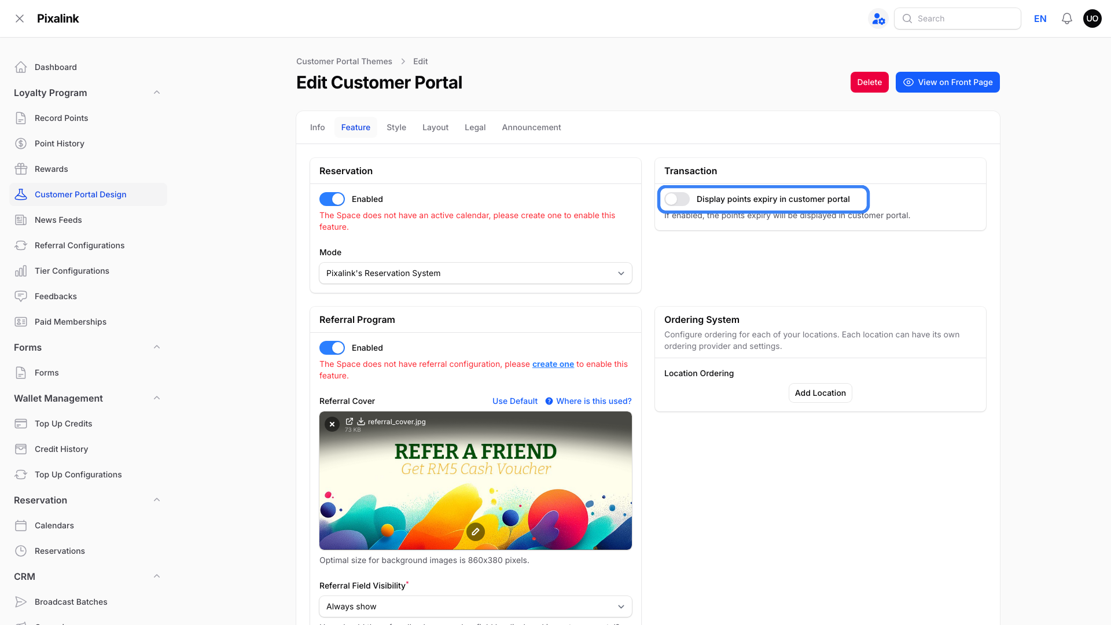Image resolution: width=1111 pixels, height=625 pixels.
Task: Open Referral Field Visibility dropdown
Action: [476, 606]
